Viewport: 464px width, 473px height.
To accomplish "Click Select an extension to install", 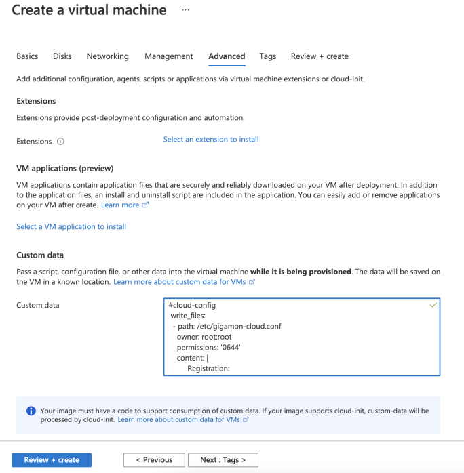I will pos(211,140).
